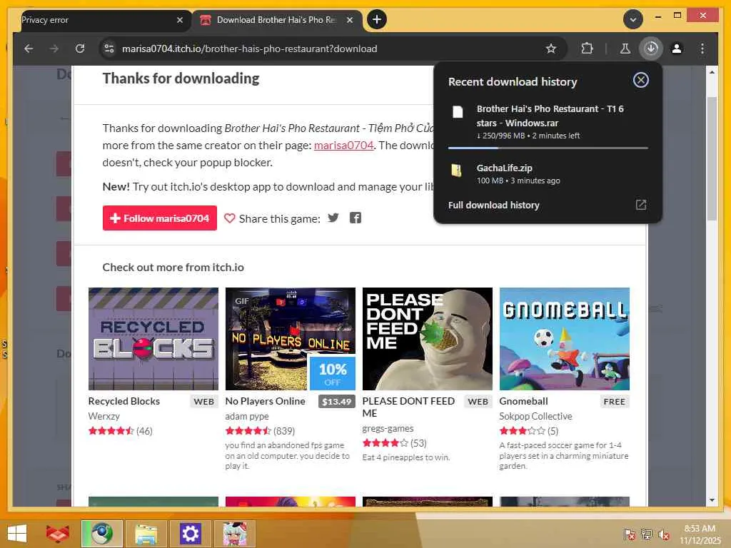Screen dimensions: 731x548
Task: Click the $13.49 price tag
Action: 337,402
